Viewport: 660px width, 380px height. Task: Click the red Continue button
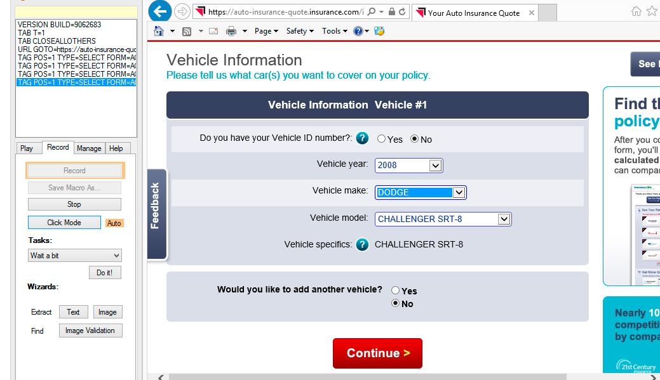377,353
